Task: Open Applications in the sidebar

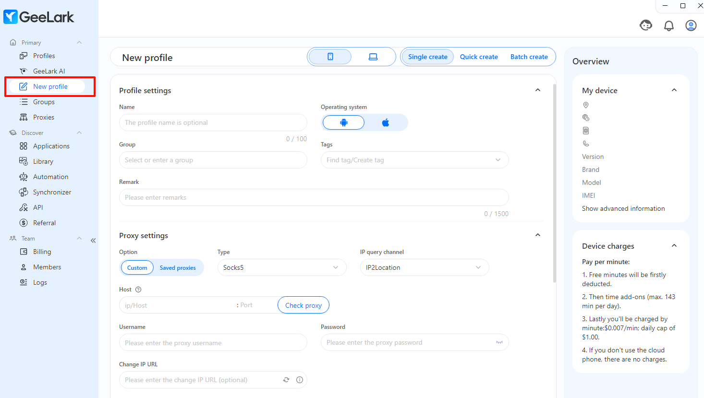Action: pos(51,146)
